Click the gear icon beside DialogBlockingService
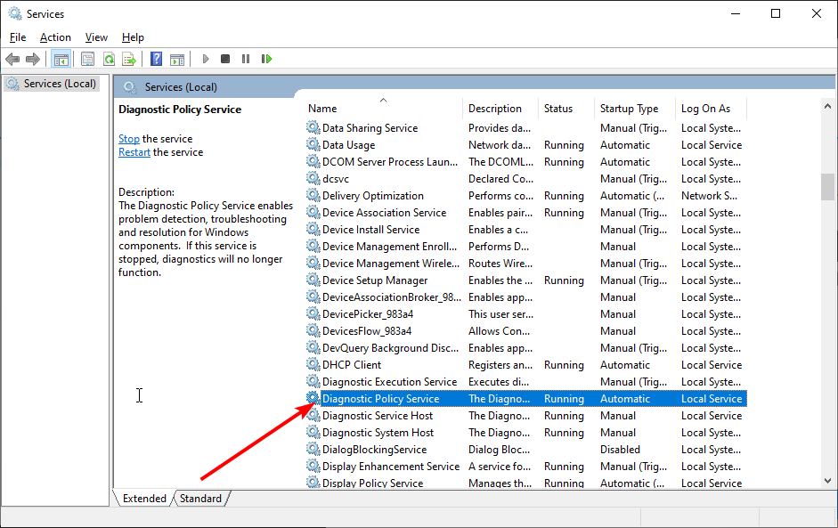 (313, 450)
